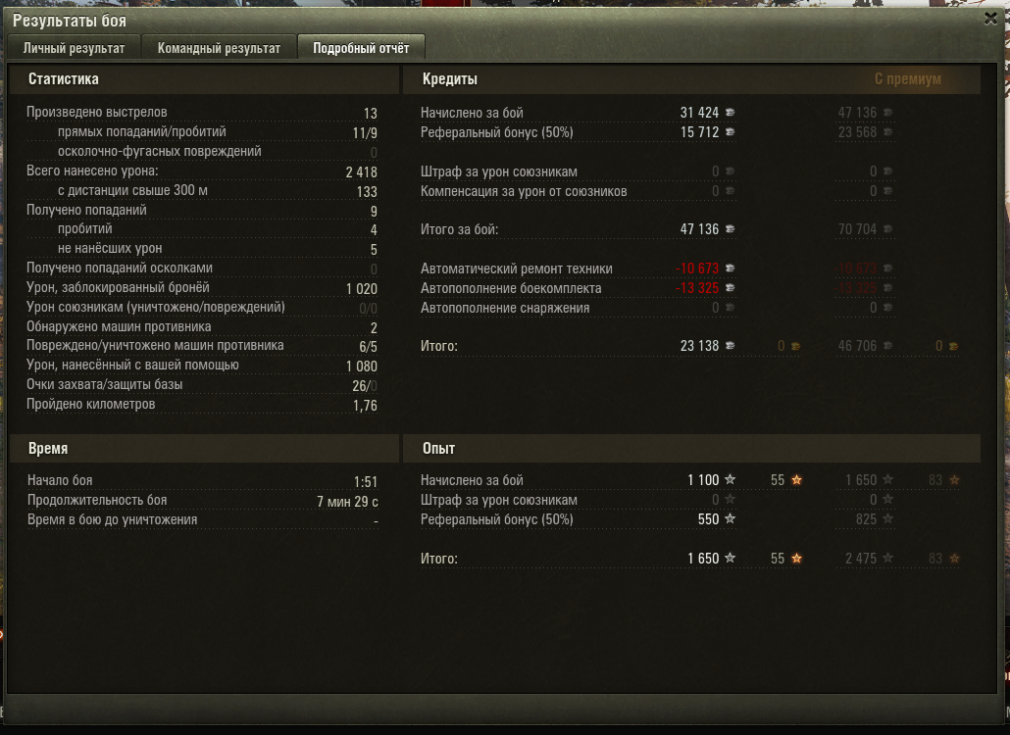Viewport: 1010px width, 735px height.
Task: Click credits icon beside Итого за бой 47 136
Action: click(730, 229)
